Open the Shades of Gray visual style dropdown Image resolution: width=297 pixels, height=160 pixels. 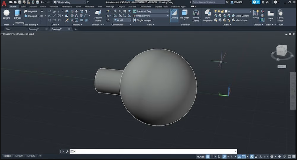tap(151, 11)
